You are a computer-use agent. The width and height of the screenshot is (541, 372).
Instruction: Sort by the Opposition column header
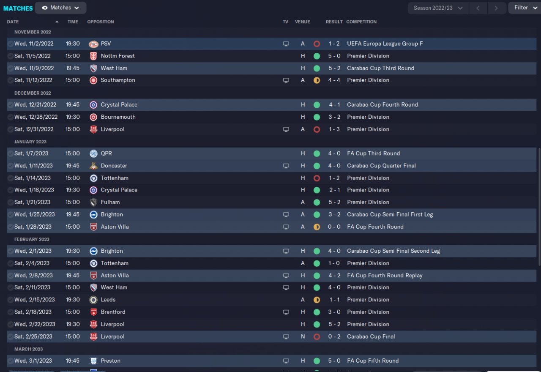pos(101,22)
